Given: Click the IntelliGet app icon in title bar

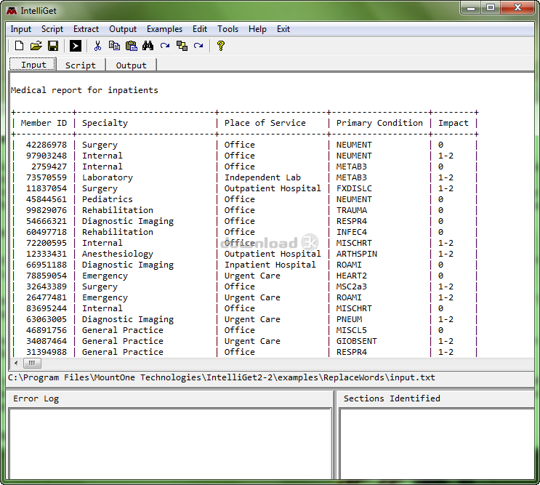Looking at the screenshot, I should pos(12,11).
